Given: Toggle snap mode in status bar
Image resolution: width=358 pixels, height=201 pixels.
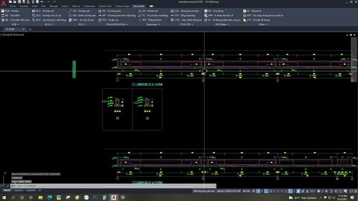Looking at the screenshot, I should tap(258, 191).
